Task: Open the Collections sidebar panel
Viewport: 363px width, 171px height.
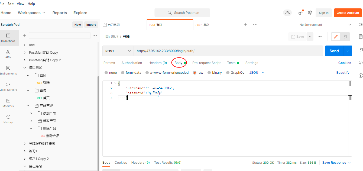Action: pos(8,38)
